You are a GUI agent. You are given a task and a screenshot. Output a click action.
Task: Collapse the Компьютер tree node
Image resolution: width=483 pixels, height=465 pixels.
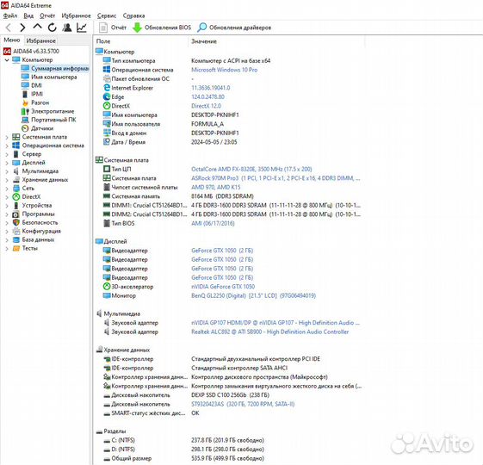click(7, 60)
